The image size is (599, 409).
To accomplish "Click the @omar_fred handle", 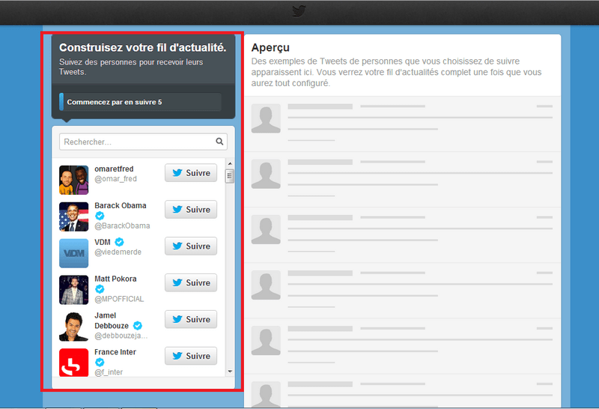I will [115, 178].
